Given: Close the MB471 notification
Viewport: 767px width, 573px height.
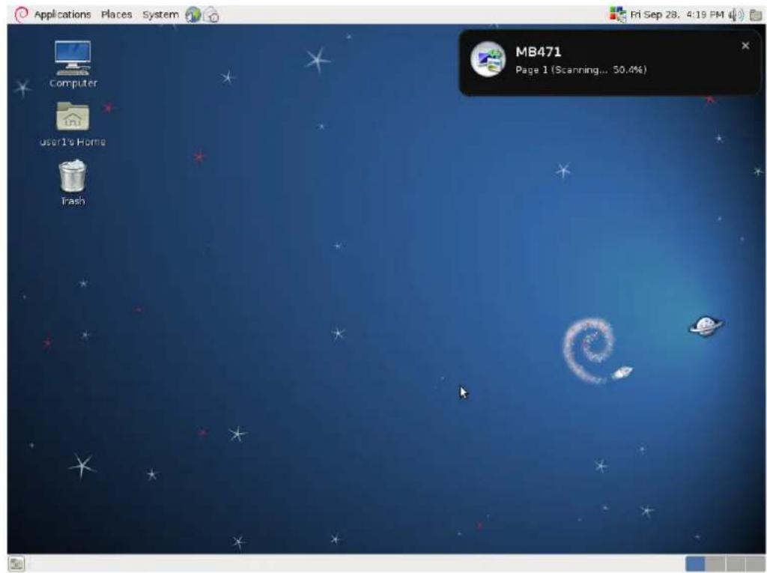Looking at the screenshot, I should click(x=745, y=46).
